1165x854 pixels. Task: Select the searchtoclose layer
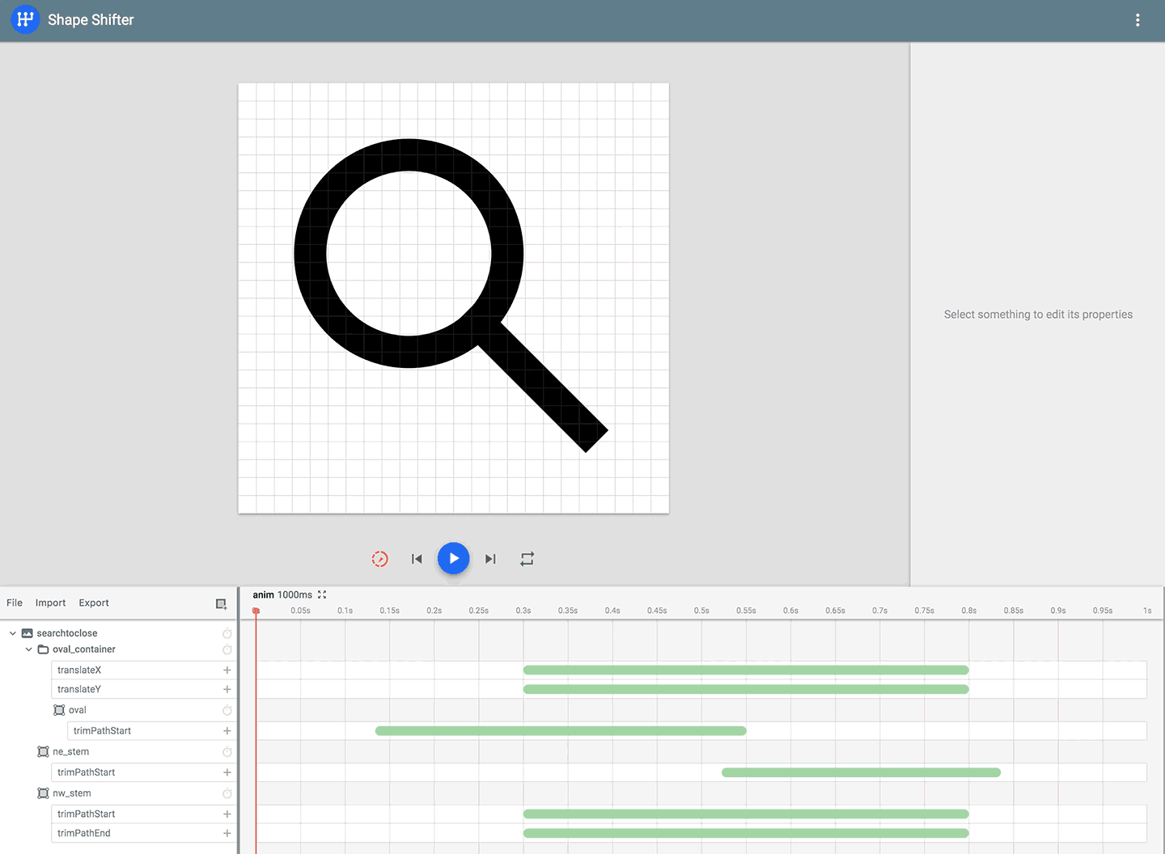67,633
